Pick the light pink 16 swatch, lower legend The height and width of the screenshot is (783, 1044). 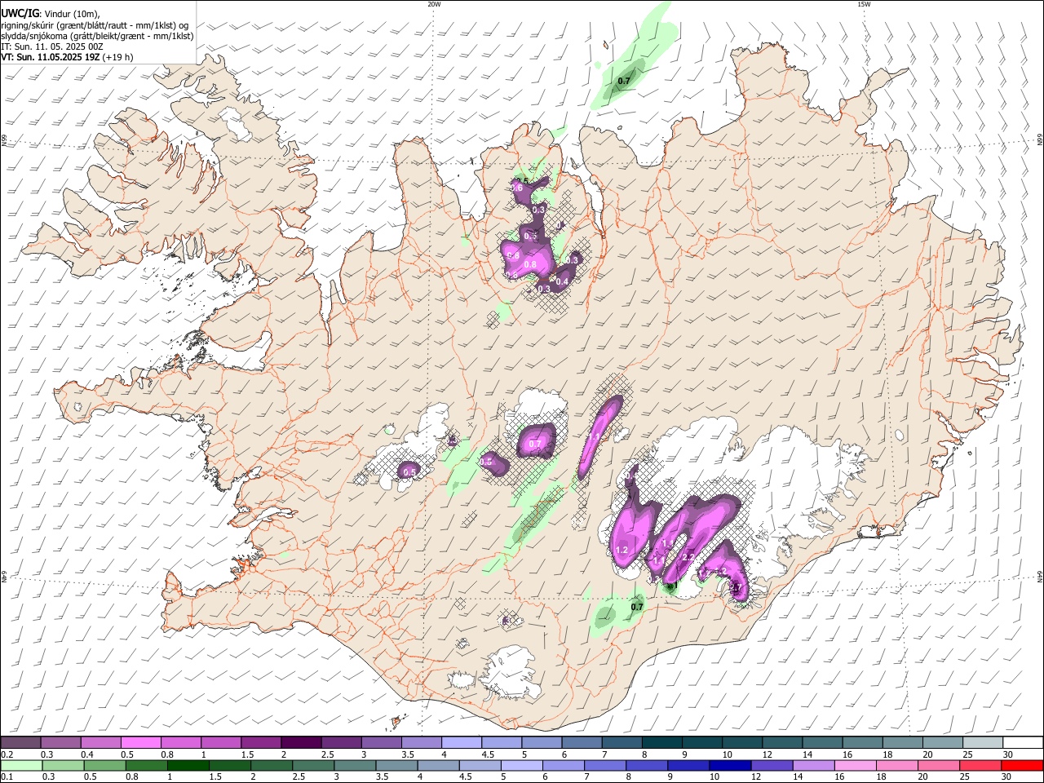[x=856, y=766]
